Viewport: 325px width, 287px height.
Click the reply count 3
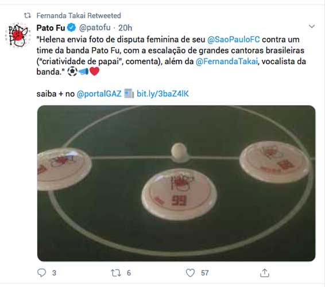click(54, 273)
